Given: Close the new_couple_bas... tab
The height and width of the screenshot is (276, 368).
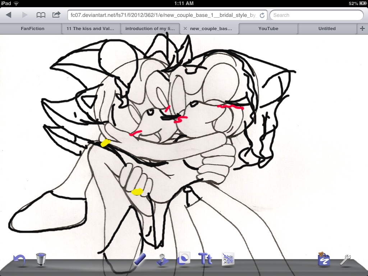Looking at the screenshot, I should [185, 29].
